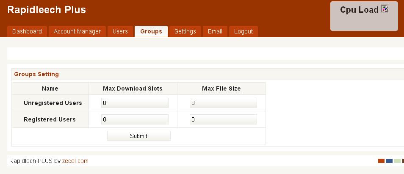The image size is (404, 174).
Task: Go to the Users tab
Action: 120,31
